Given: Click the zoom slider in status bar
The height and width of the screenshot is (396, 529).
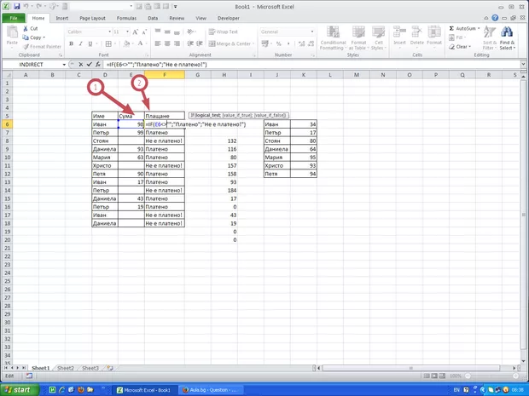Looking at the screenshot, I should pos(495,376).
